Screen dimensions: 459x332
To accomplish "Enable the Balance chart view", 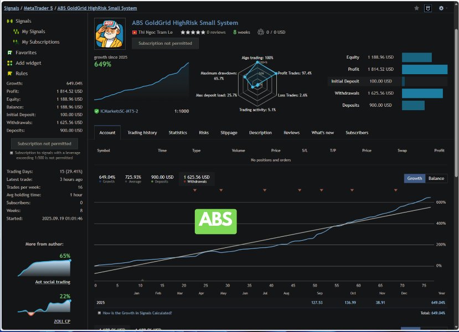I will 436,178.
